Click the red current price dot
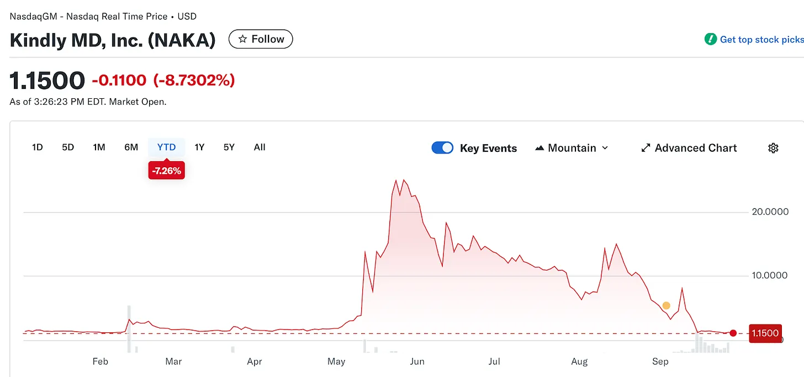 pos(733,333)
